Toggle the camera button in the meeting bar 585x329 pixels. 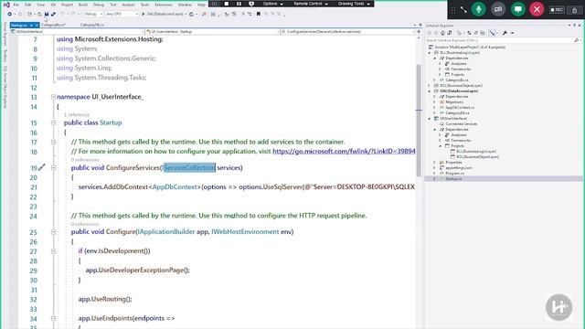498,9
